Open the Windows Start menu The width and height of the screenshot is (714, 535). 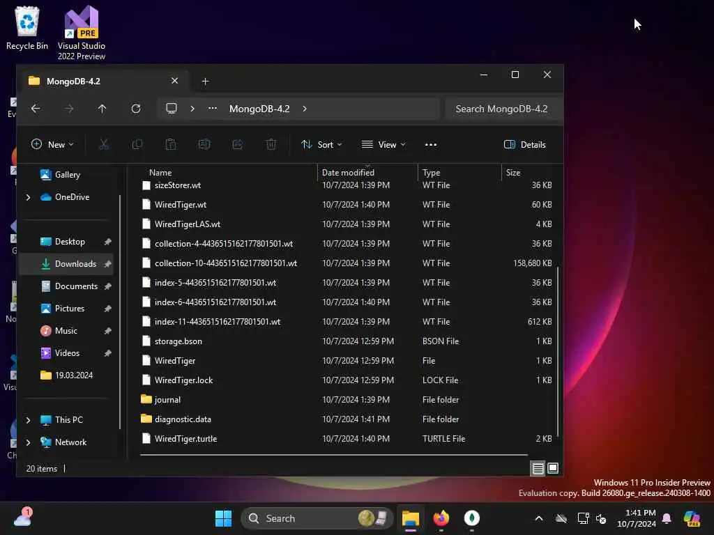pyautogui.click(x=223, y=518)
